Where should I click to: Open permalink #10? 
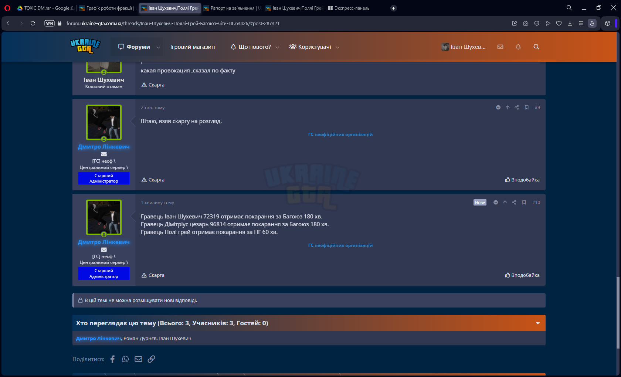(x=536, y=203)
